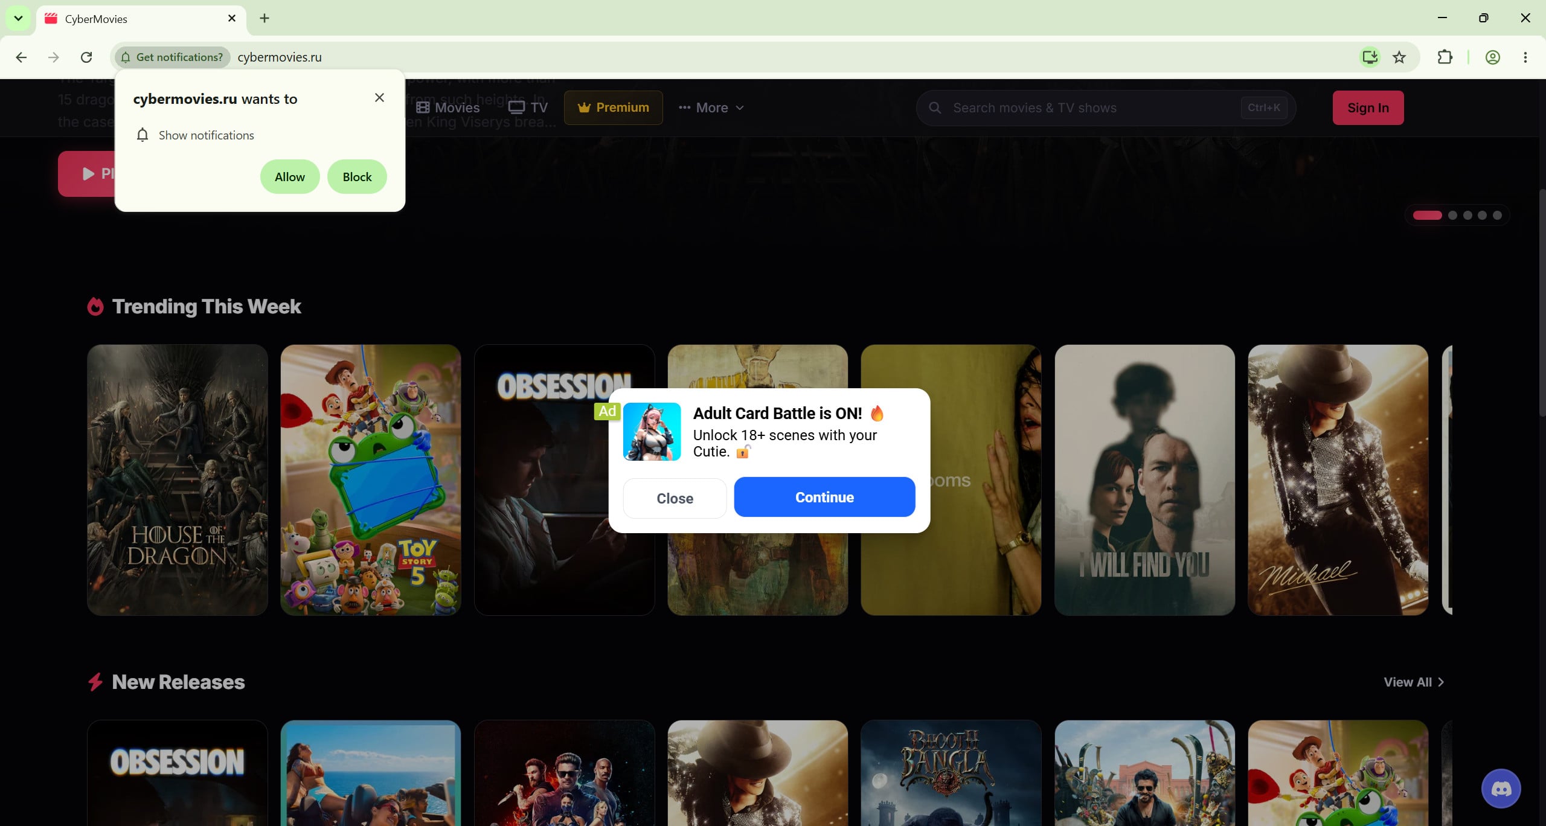Open the browser profile icon
The image size is (1546, 826).
click(1493, 57)
